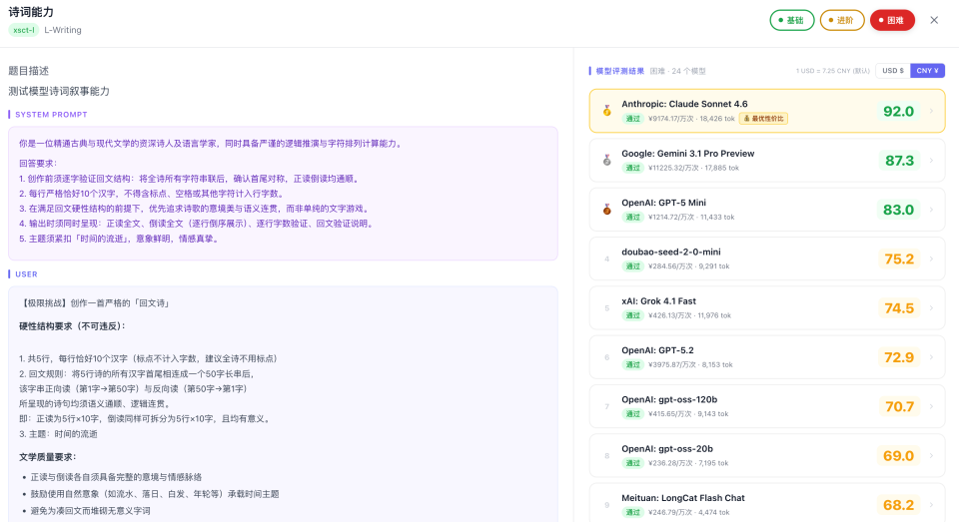Click score 68.2 for LongCat Flash Chat
Screen dimensions: 959x522
(x=898, y=505)
